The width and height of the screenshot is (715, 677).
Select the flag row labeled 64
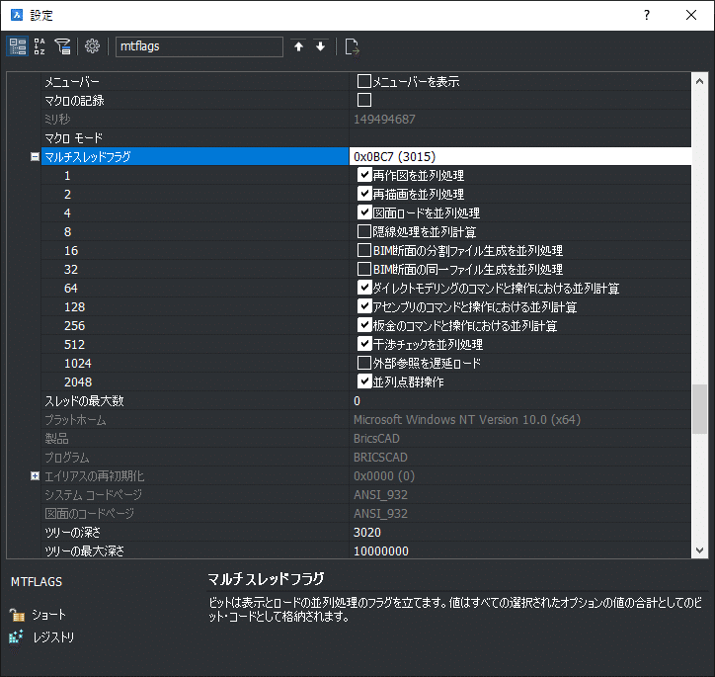pos(196,288)
